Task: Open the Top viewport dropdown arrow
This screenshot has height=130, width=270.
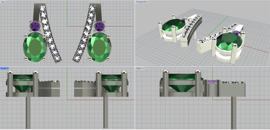Action: 6,2
